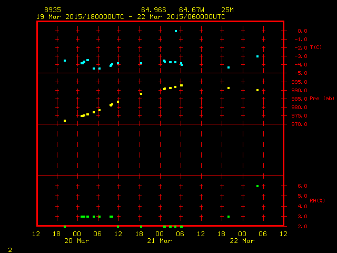The image size is (337, 253).
Task: Click the '22 Mar' date label
Action: pos(242,241)
